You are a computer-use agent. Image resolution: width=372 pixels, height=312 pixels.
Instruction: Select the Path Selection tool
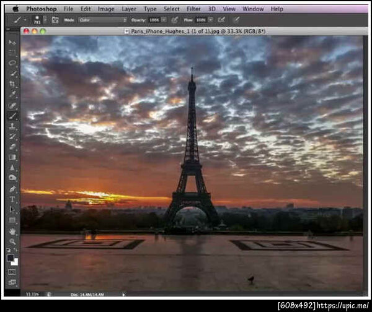[12, 210]
